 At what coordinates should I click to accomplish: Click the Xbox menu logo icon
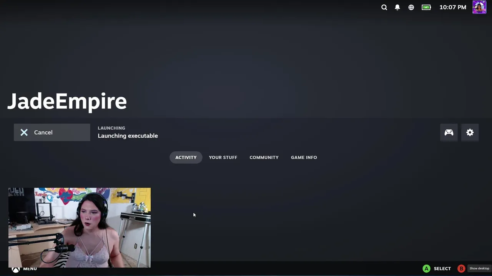(15, 269)
